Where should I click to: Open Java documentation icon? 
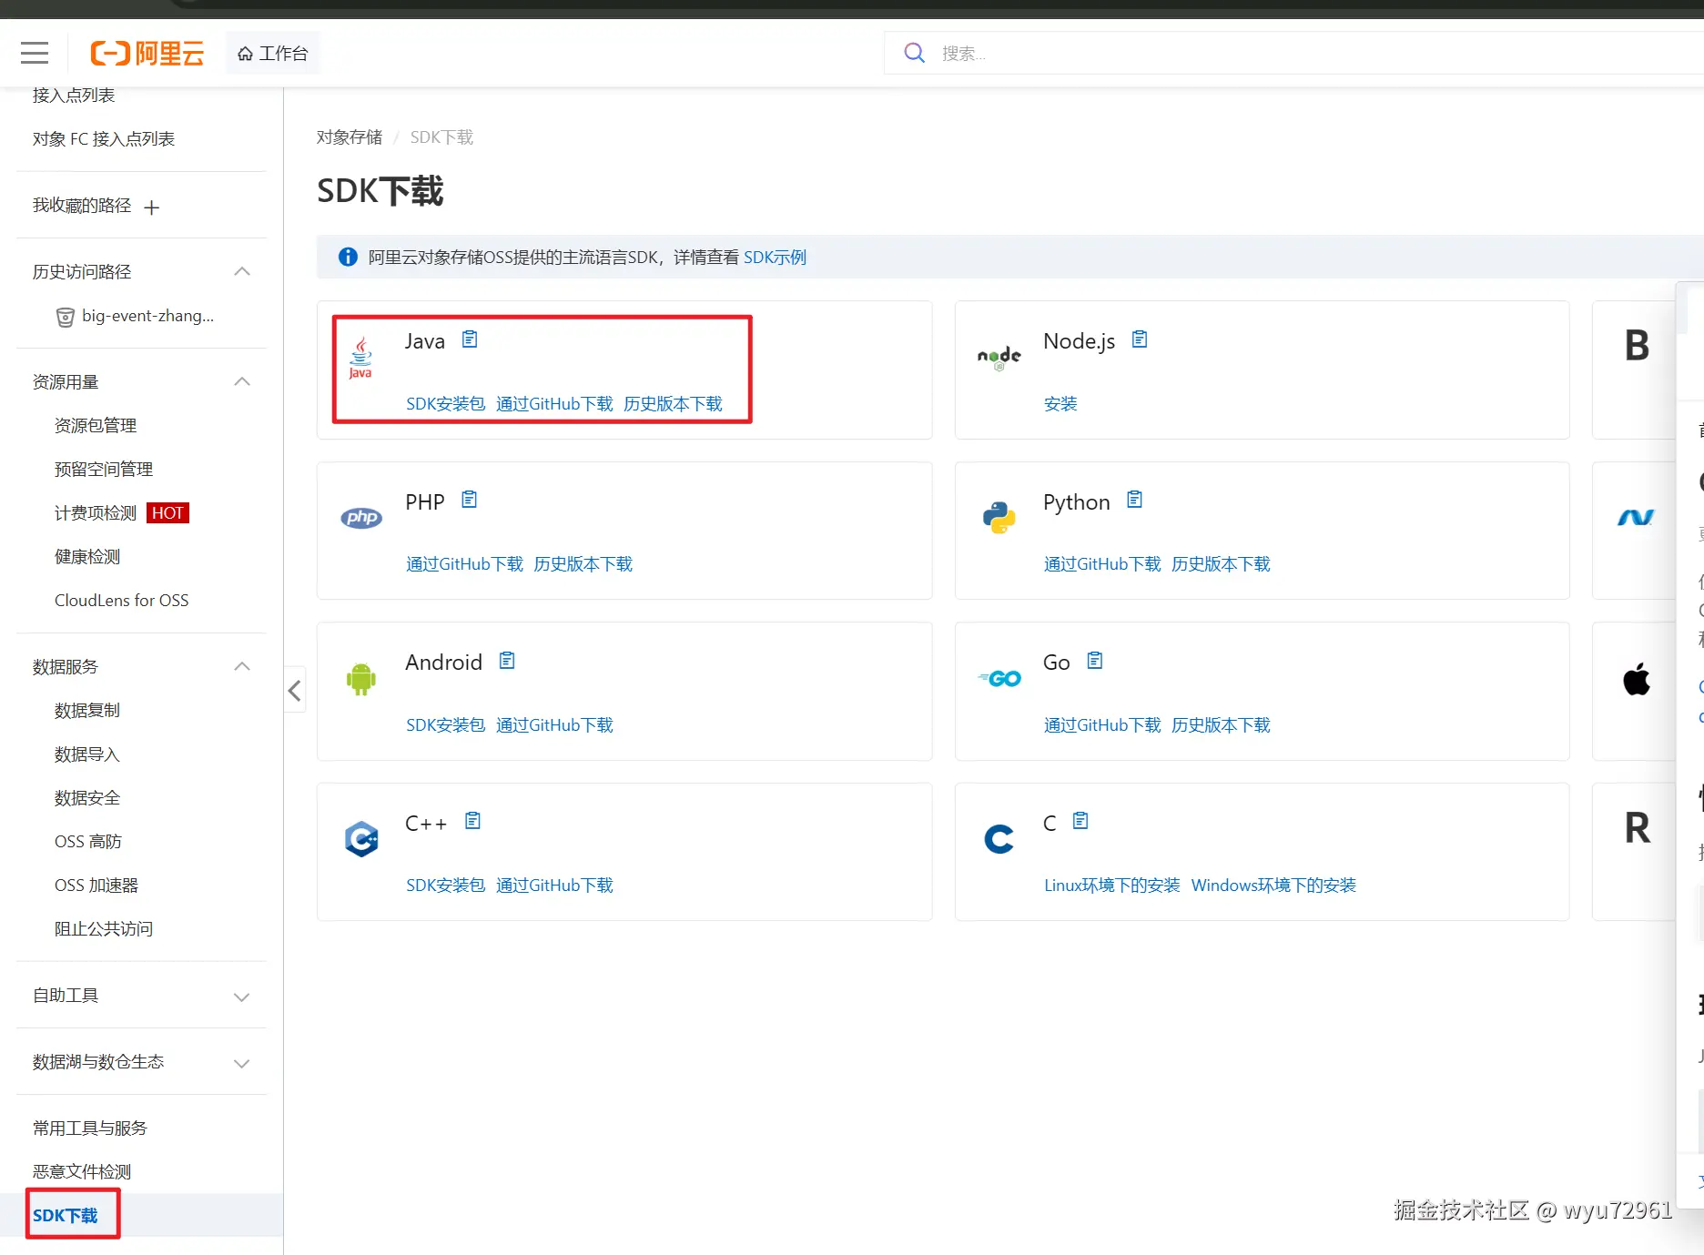470,339
